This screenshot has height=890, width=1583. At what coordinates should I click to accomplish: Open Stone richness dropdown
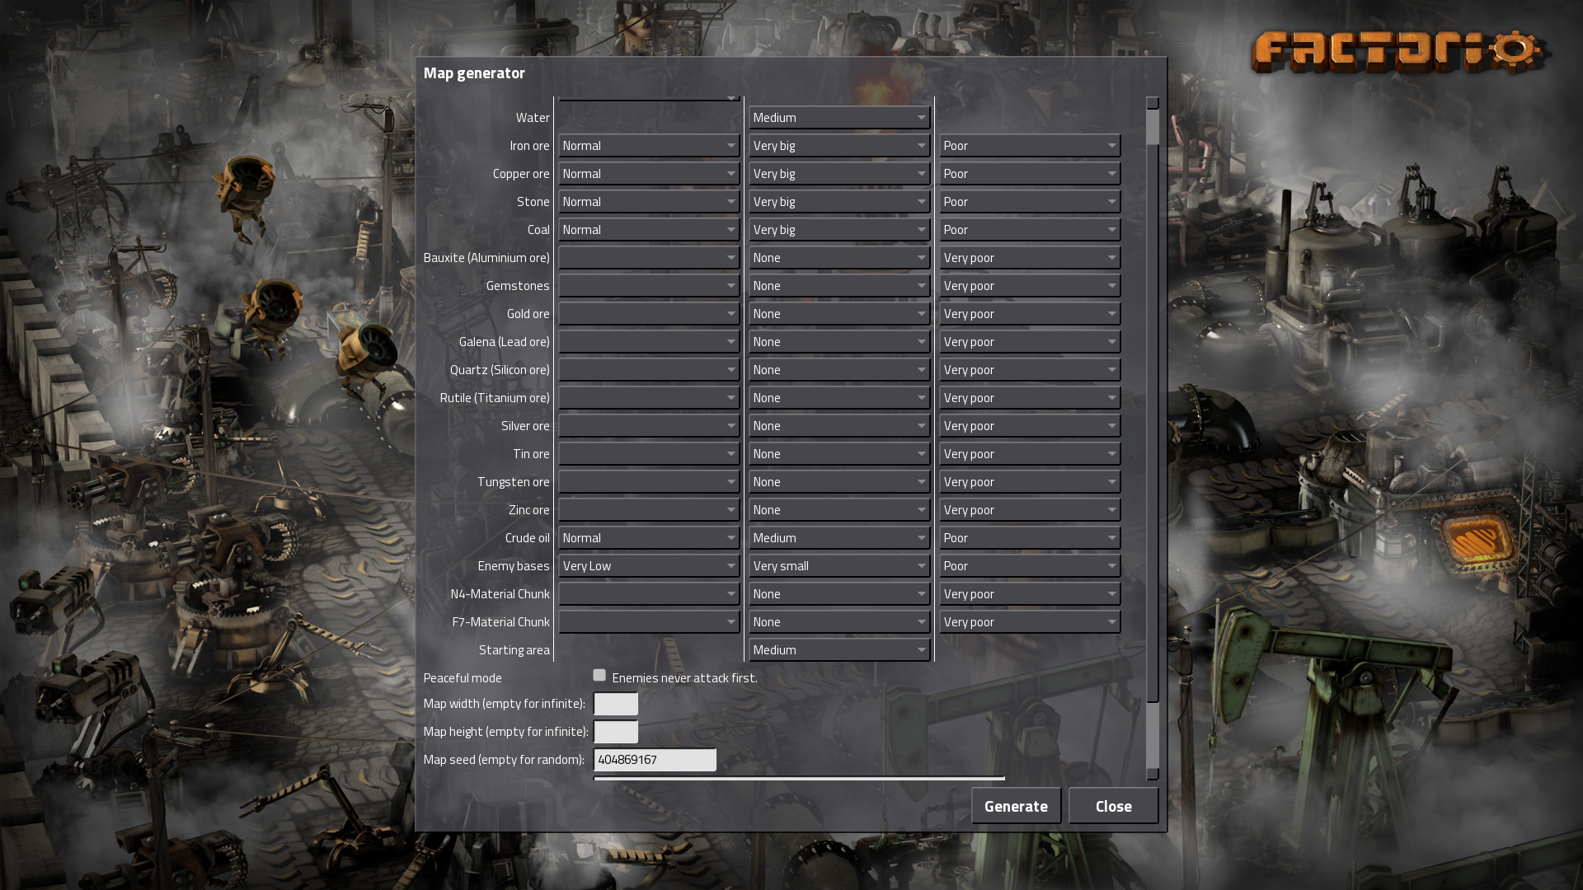point(1030,202)
